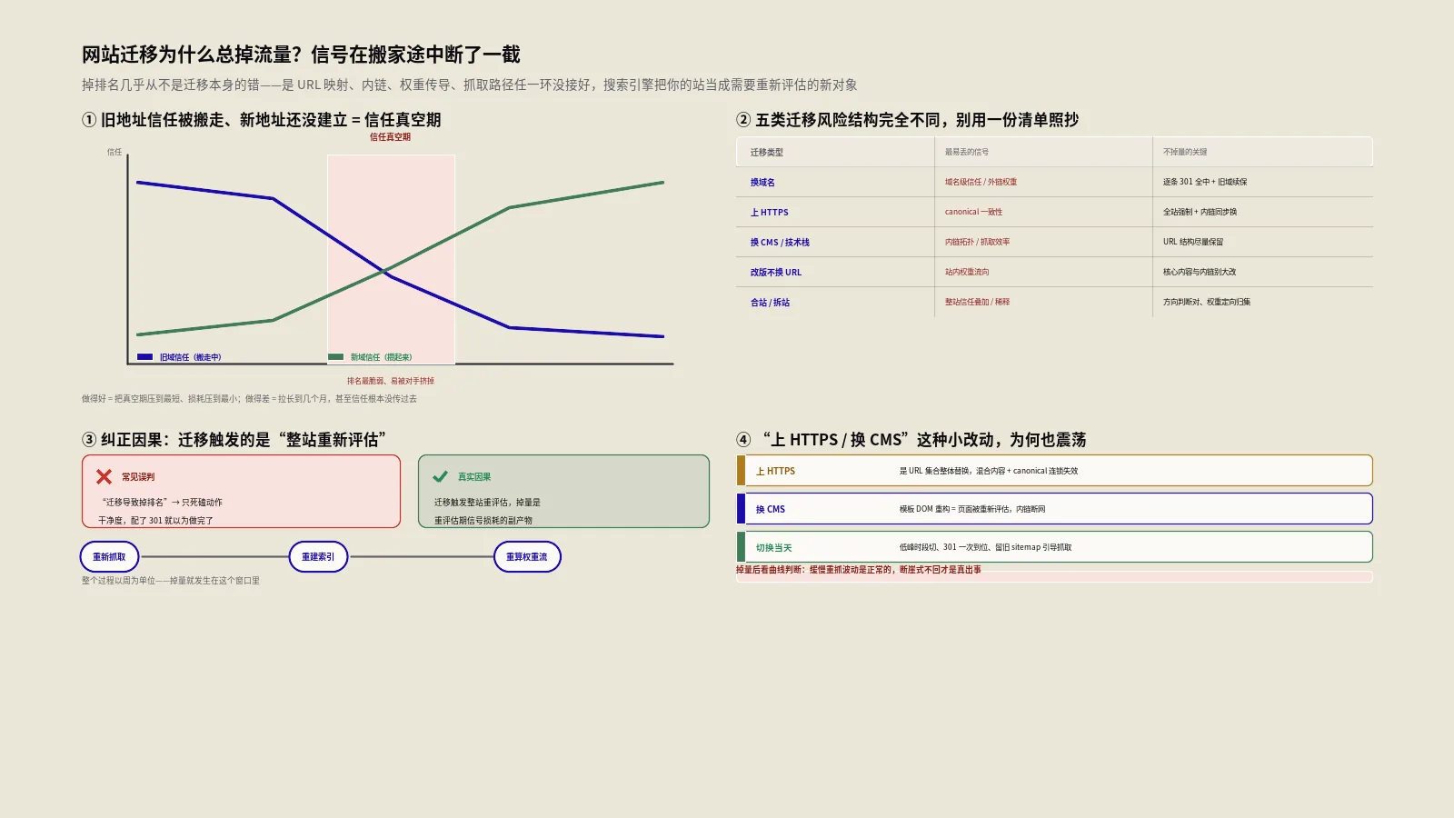The width and height of the screenshot is (1454, 818).
Task: Click the text 干净度，配了 301 就以为做完了
Action: click(x=155, y=521)
